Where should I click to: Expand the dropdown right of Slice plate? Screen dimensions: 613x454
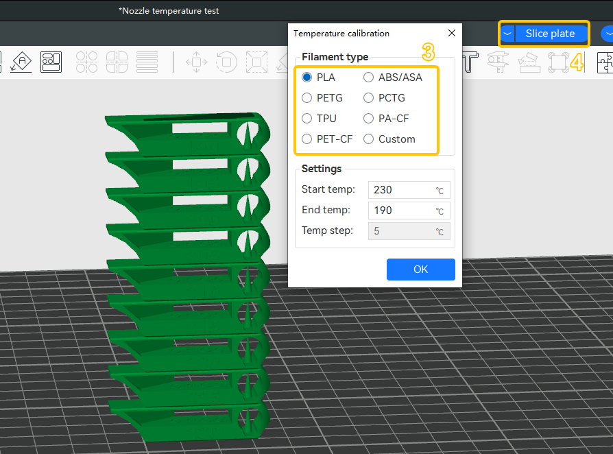(608, 34)
